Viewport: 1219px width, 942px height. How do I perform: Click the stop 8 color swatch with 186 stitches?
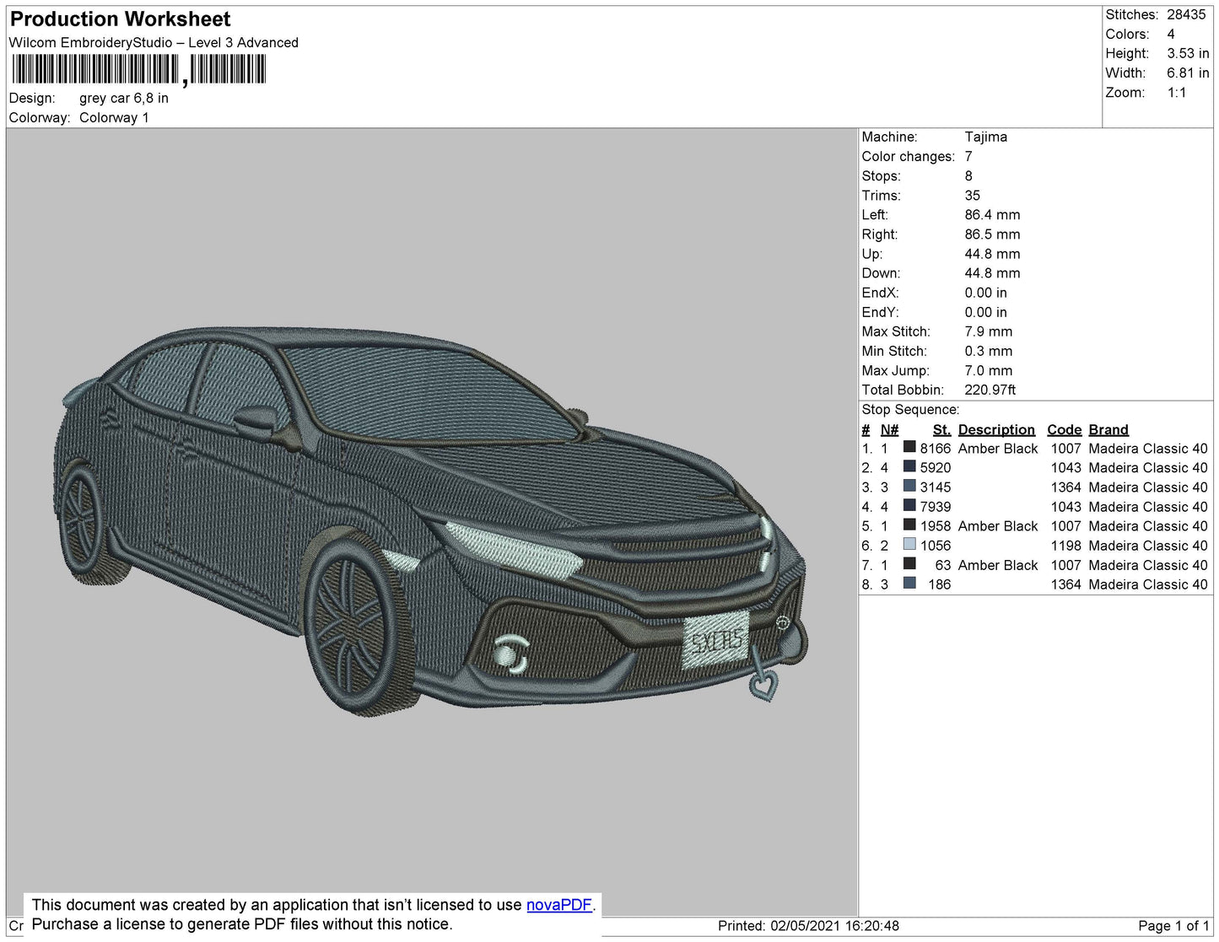pos(909,583)
